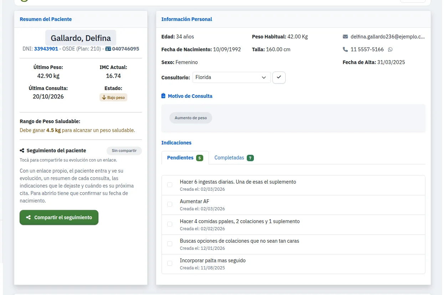Click the phone icon before 11 5557-5166
Screen dimensions: 445x295
click(x=345, y=49)
